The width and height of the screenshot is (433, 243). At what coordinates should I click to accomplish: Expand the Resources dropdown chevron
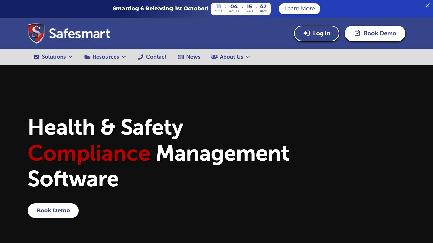tap(124, 57)
